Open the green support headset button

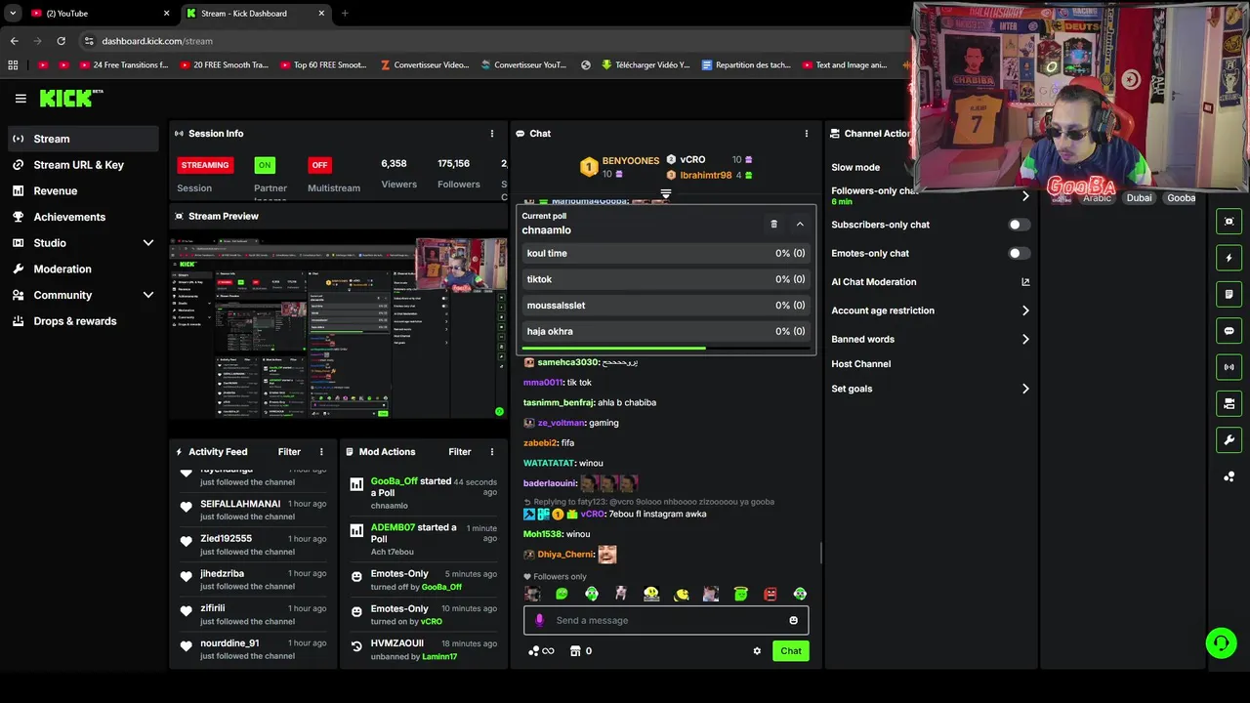pos(1221,642)
